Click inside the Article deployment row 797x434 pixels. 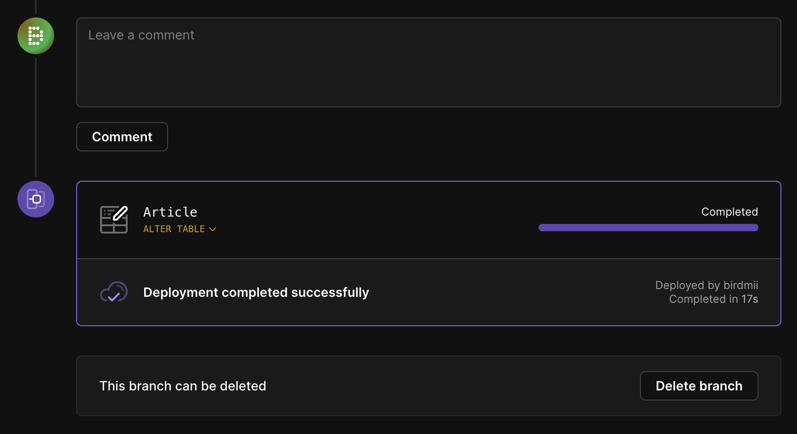(429, 220)
